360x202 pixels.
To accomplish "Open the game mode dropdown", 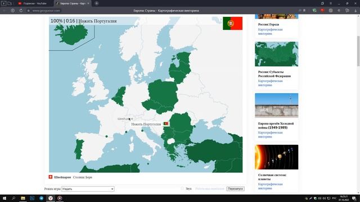I will point(88,189).
